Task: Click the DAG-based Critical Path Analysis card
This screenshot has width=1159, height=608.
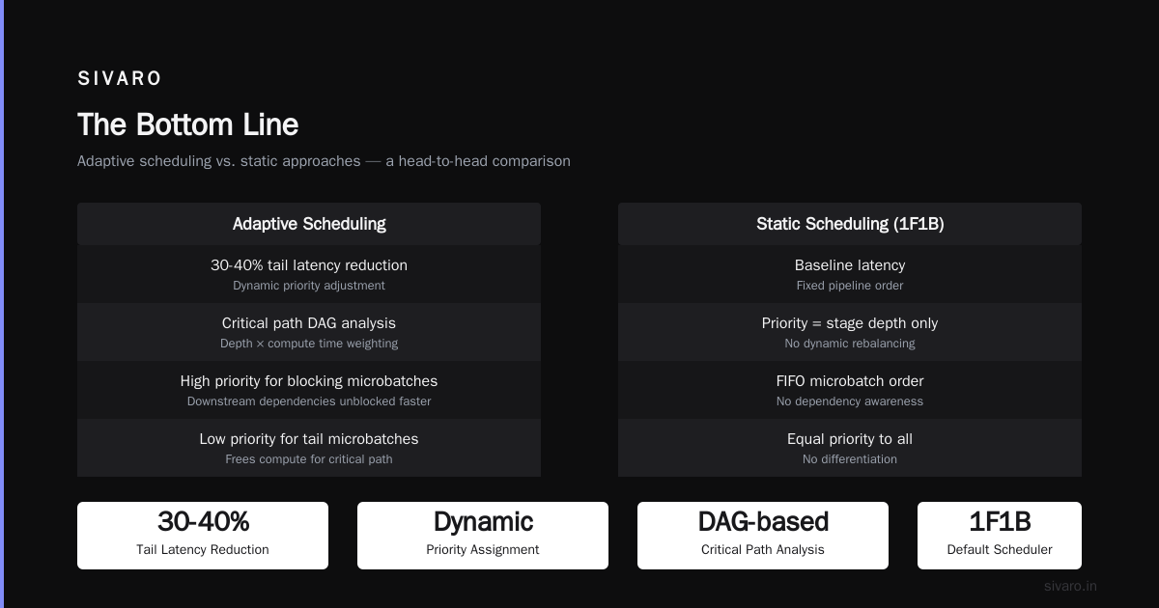Action: [763, 536]
